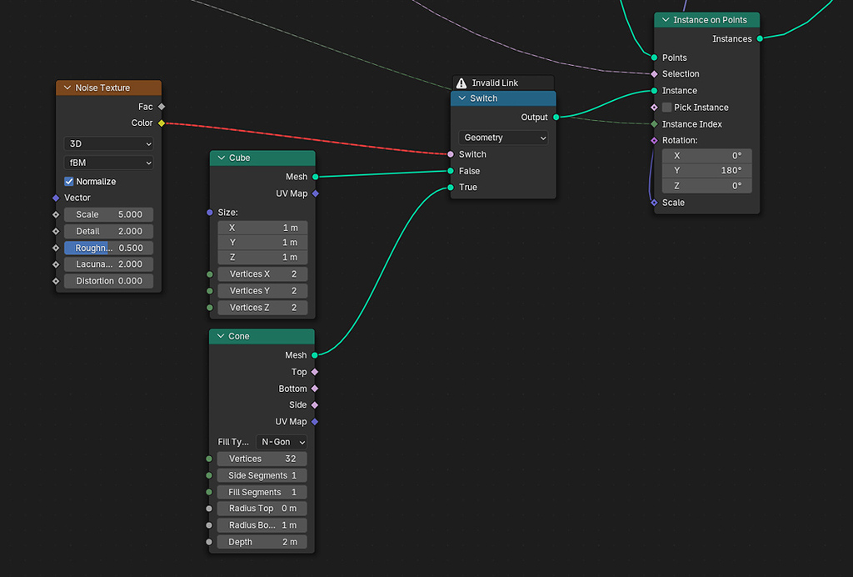Click the Rotation input socket

[x=655, y=140]
